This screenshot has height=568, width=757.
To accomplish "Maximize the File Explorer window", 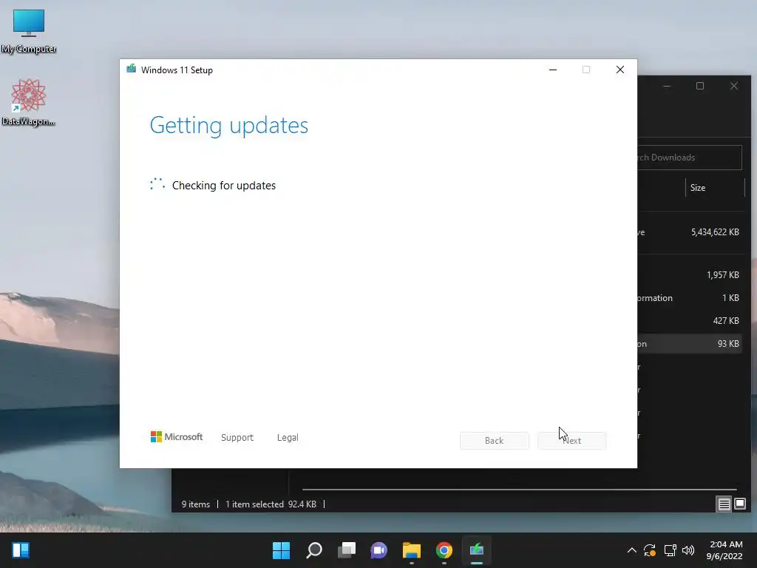I will (700, 86).
